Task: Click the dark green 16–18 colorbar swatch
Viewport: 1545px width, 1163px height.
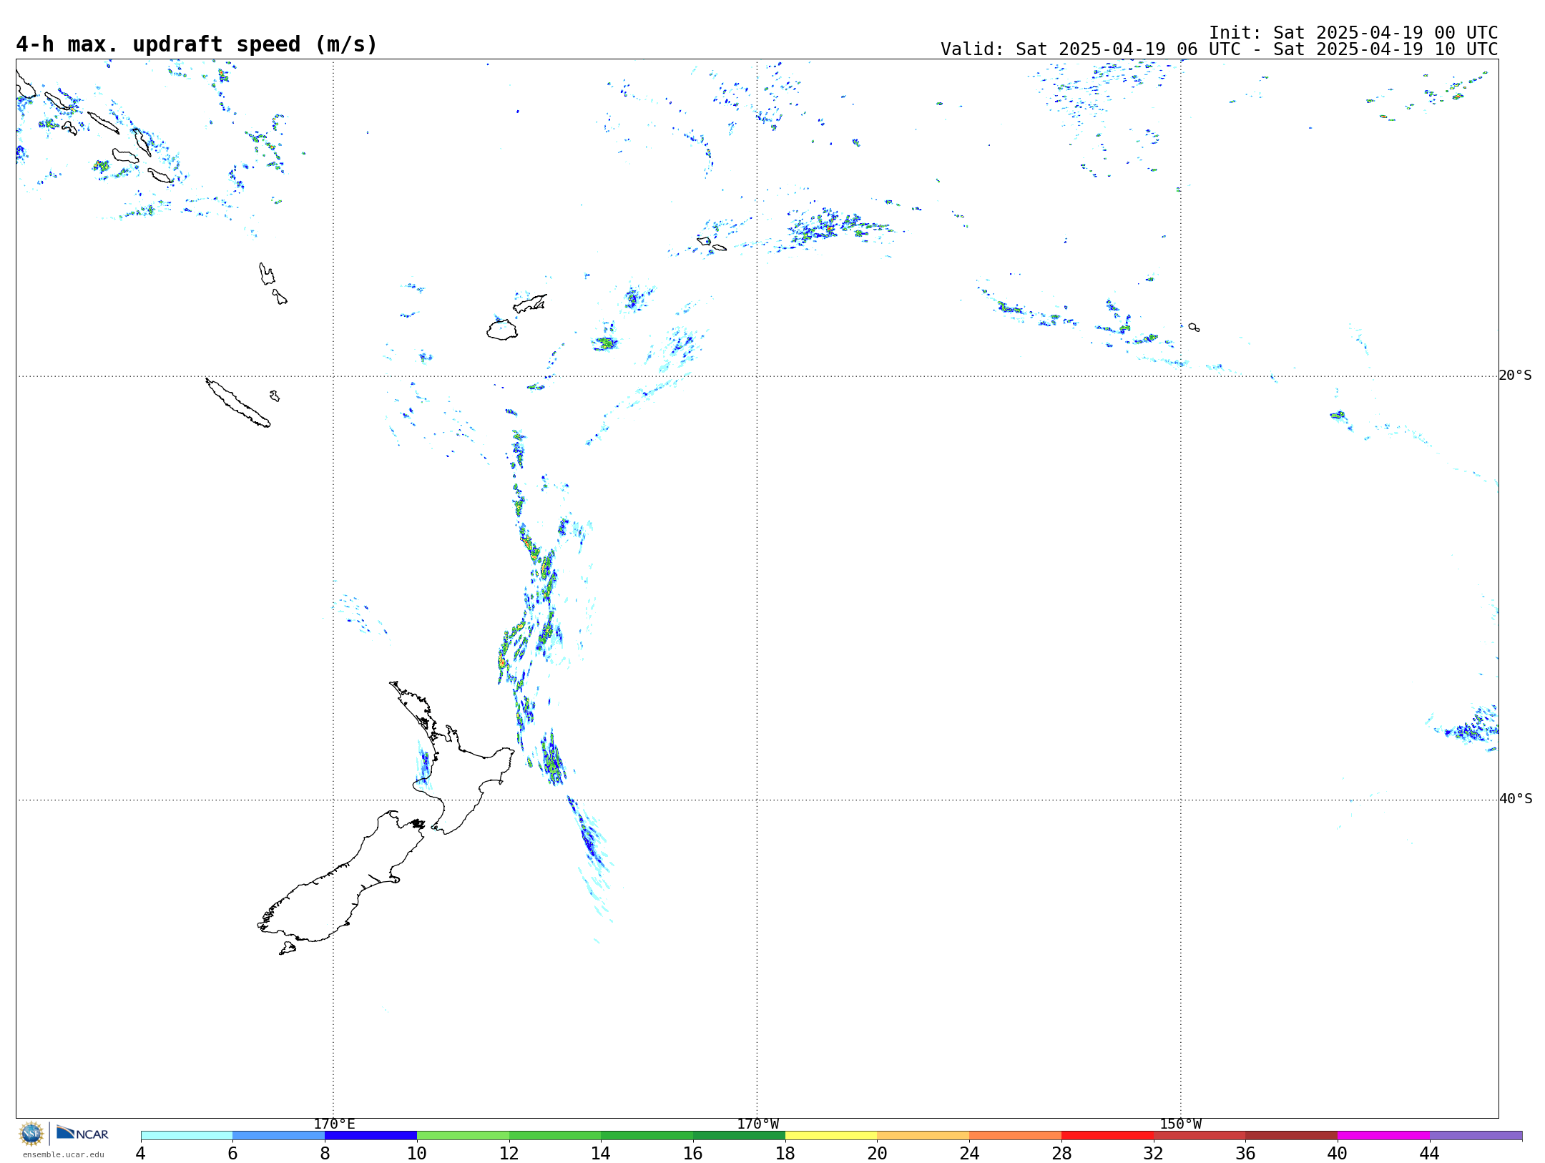Action: tap(739, 1136)
